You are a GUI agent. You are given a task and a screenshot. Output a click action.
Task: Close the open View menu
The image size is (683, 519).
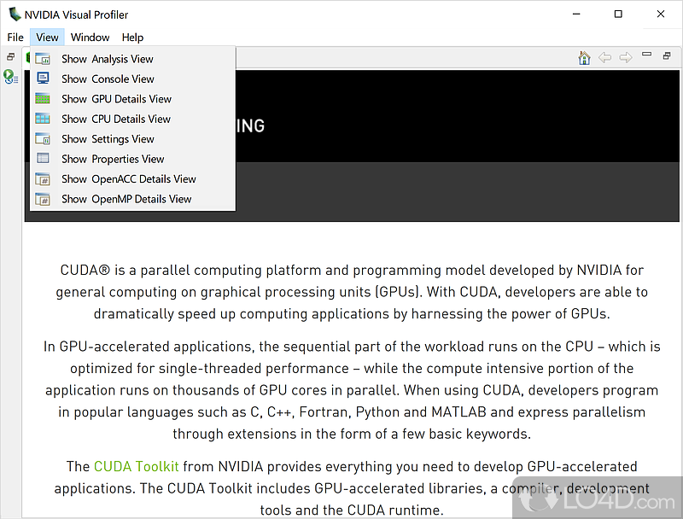[x=47, y=38]
